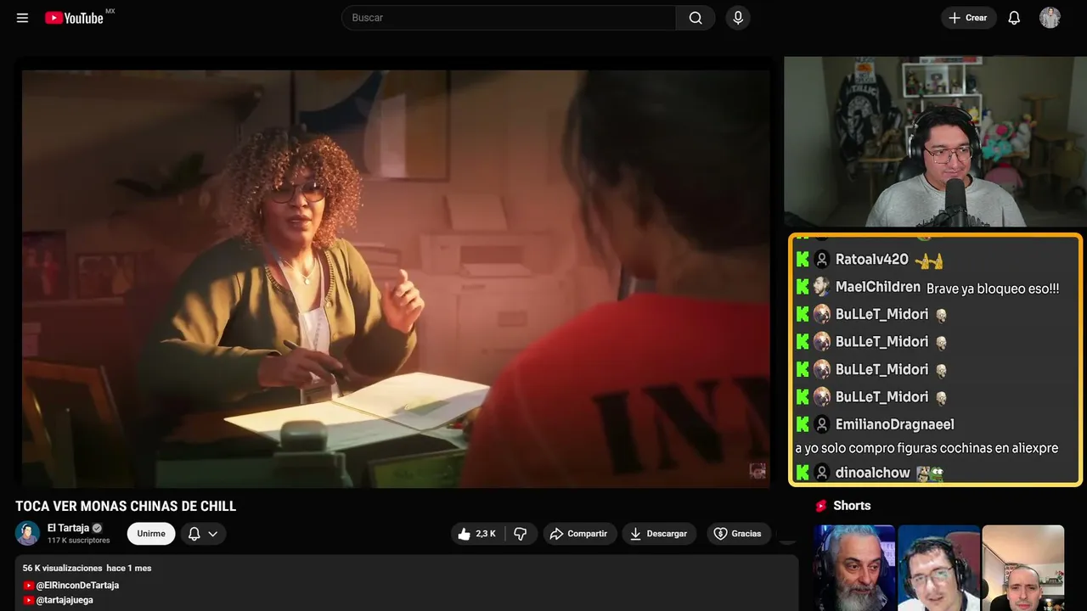Click the video title TOCA VER MONAS CHINAS DE CHILL
Screen dimensions: 1087x611
click(x=126, y=507)
